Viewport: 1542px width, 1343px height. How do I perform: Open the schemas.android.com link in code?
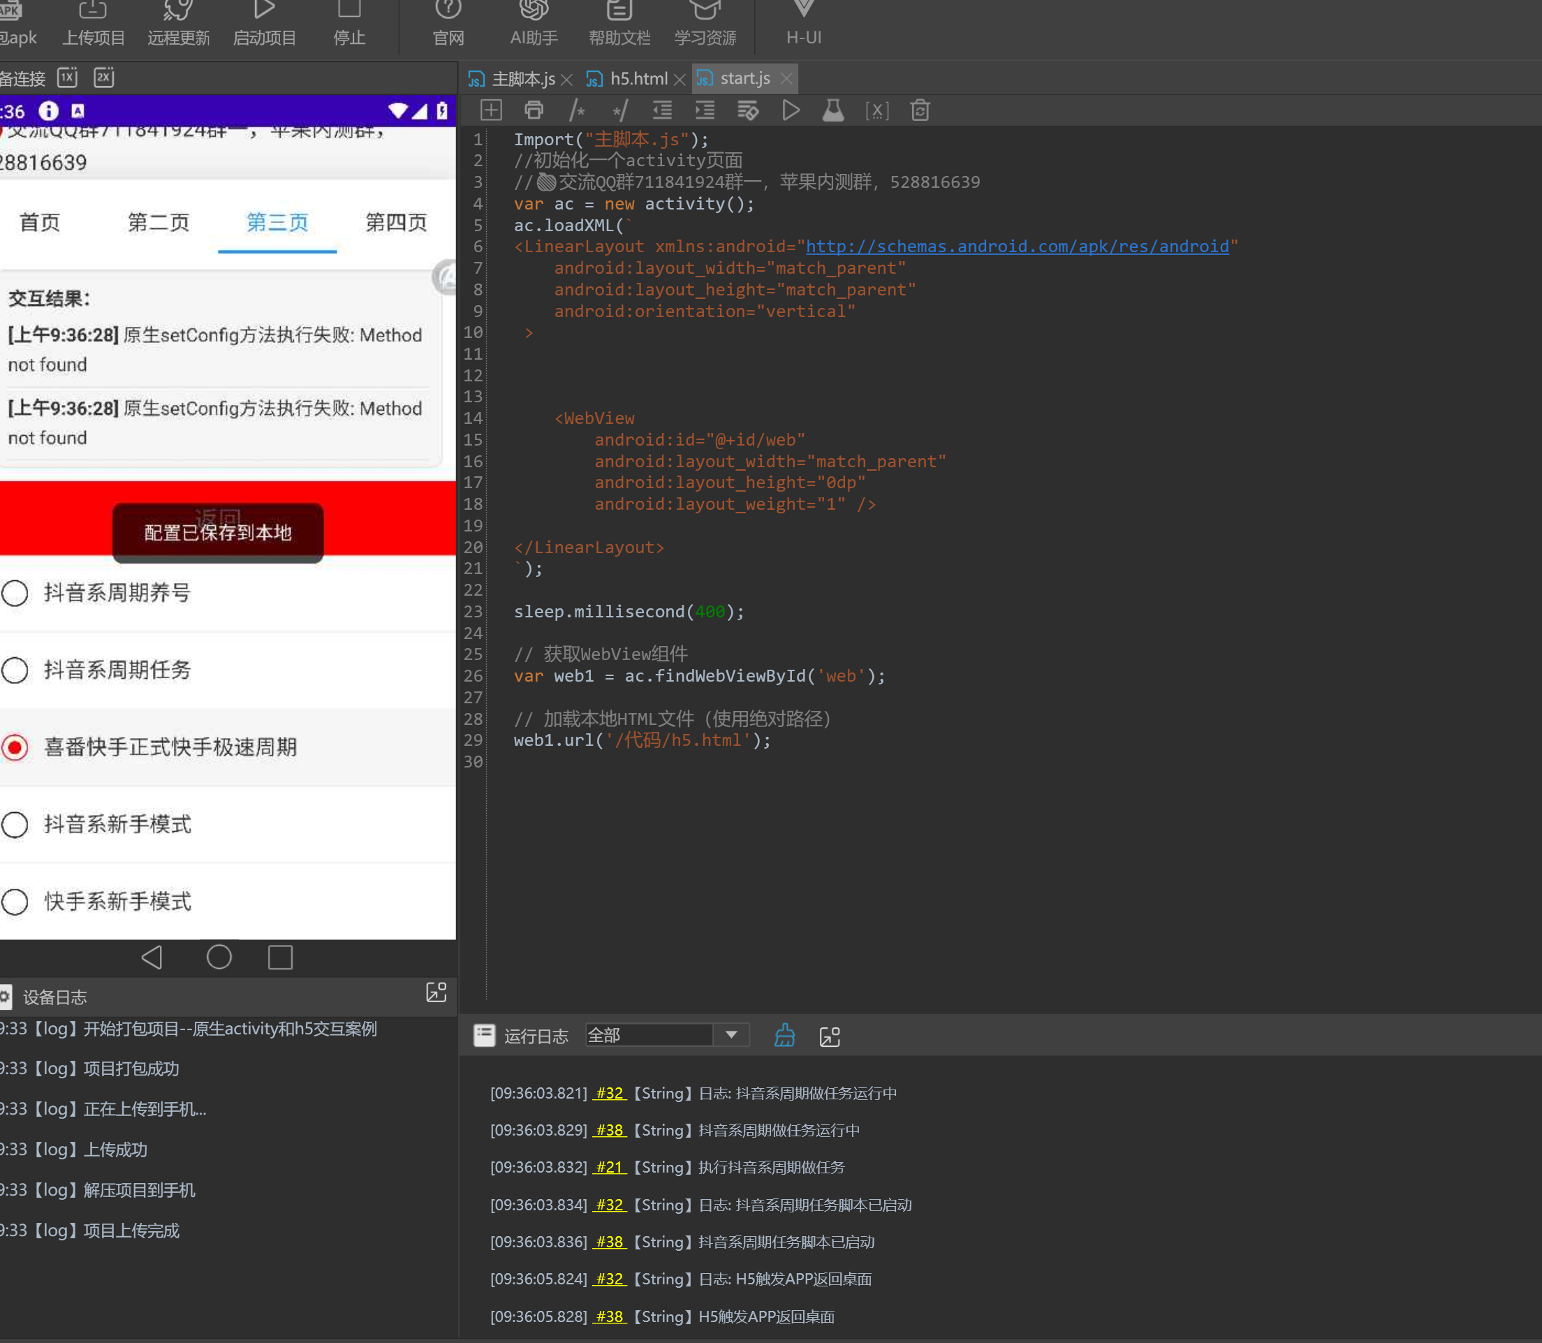click(1017, 247)
